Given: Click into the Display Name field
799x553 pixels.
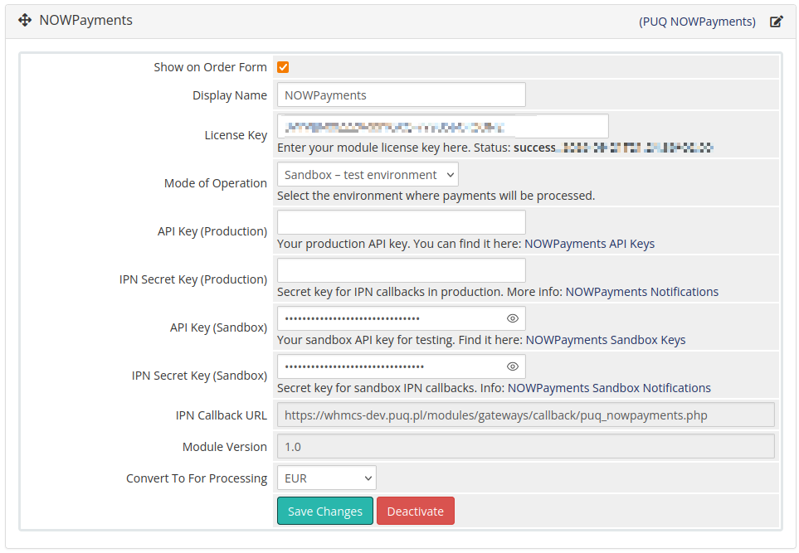Looking at the screenshot, I should 401,95.
